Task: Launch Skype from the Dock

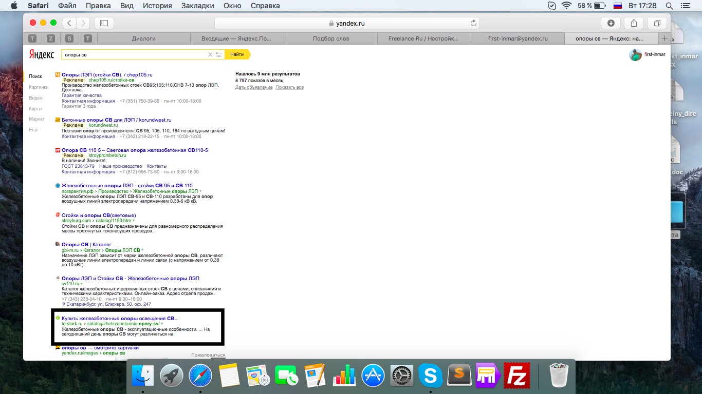Action: pos(430,376)
